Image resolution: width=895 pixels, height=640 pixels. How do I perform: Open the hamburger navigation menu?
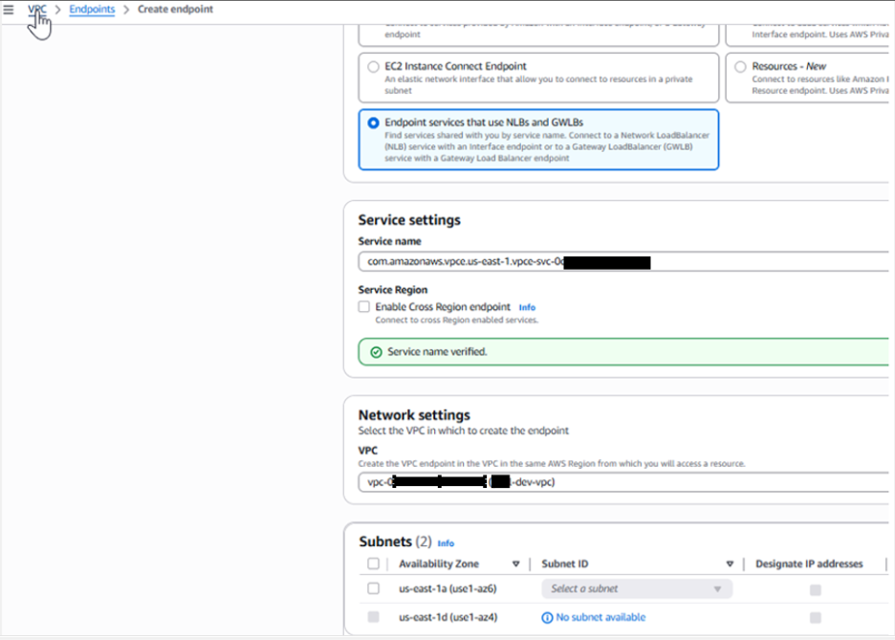click(x=9, y=10)
